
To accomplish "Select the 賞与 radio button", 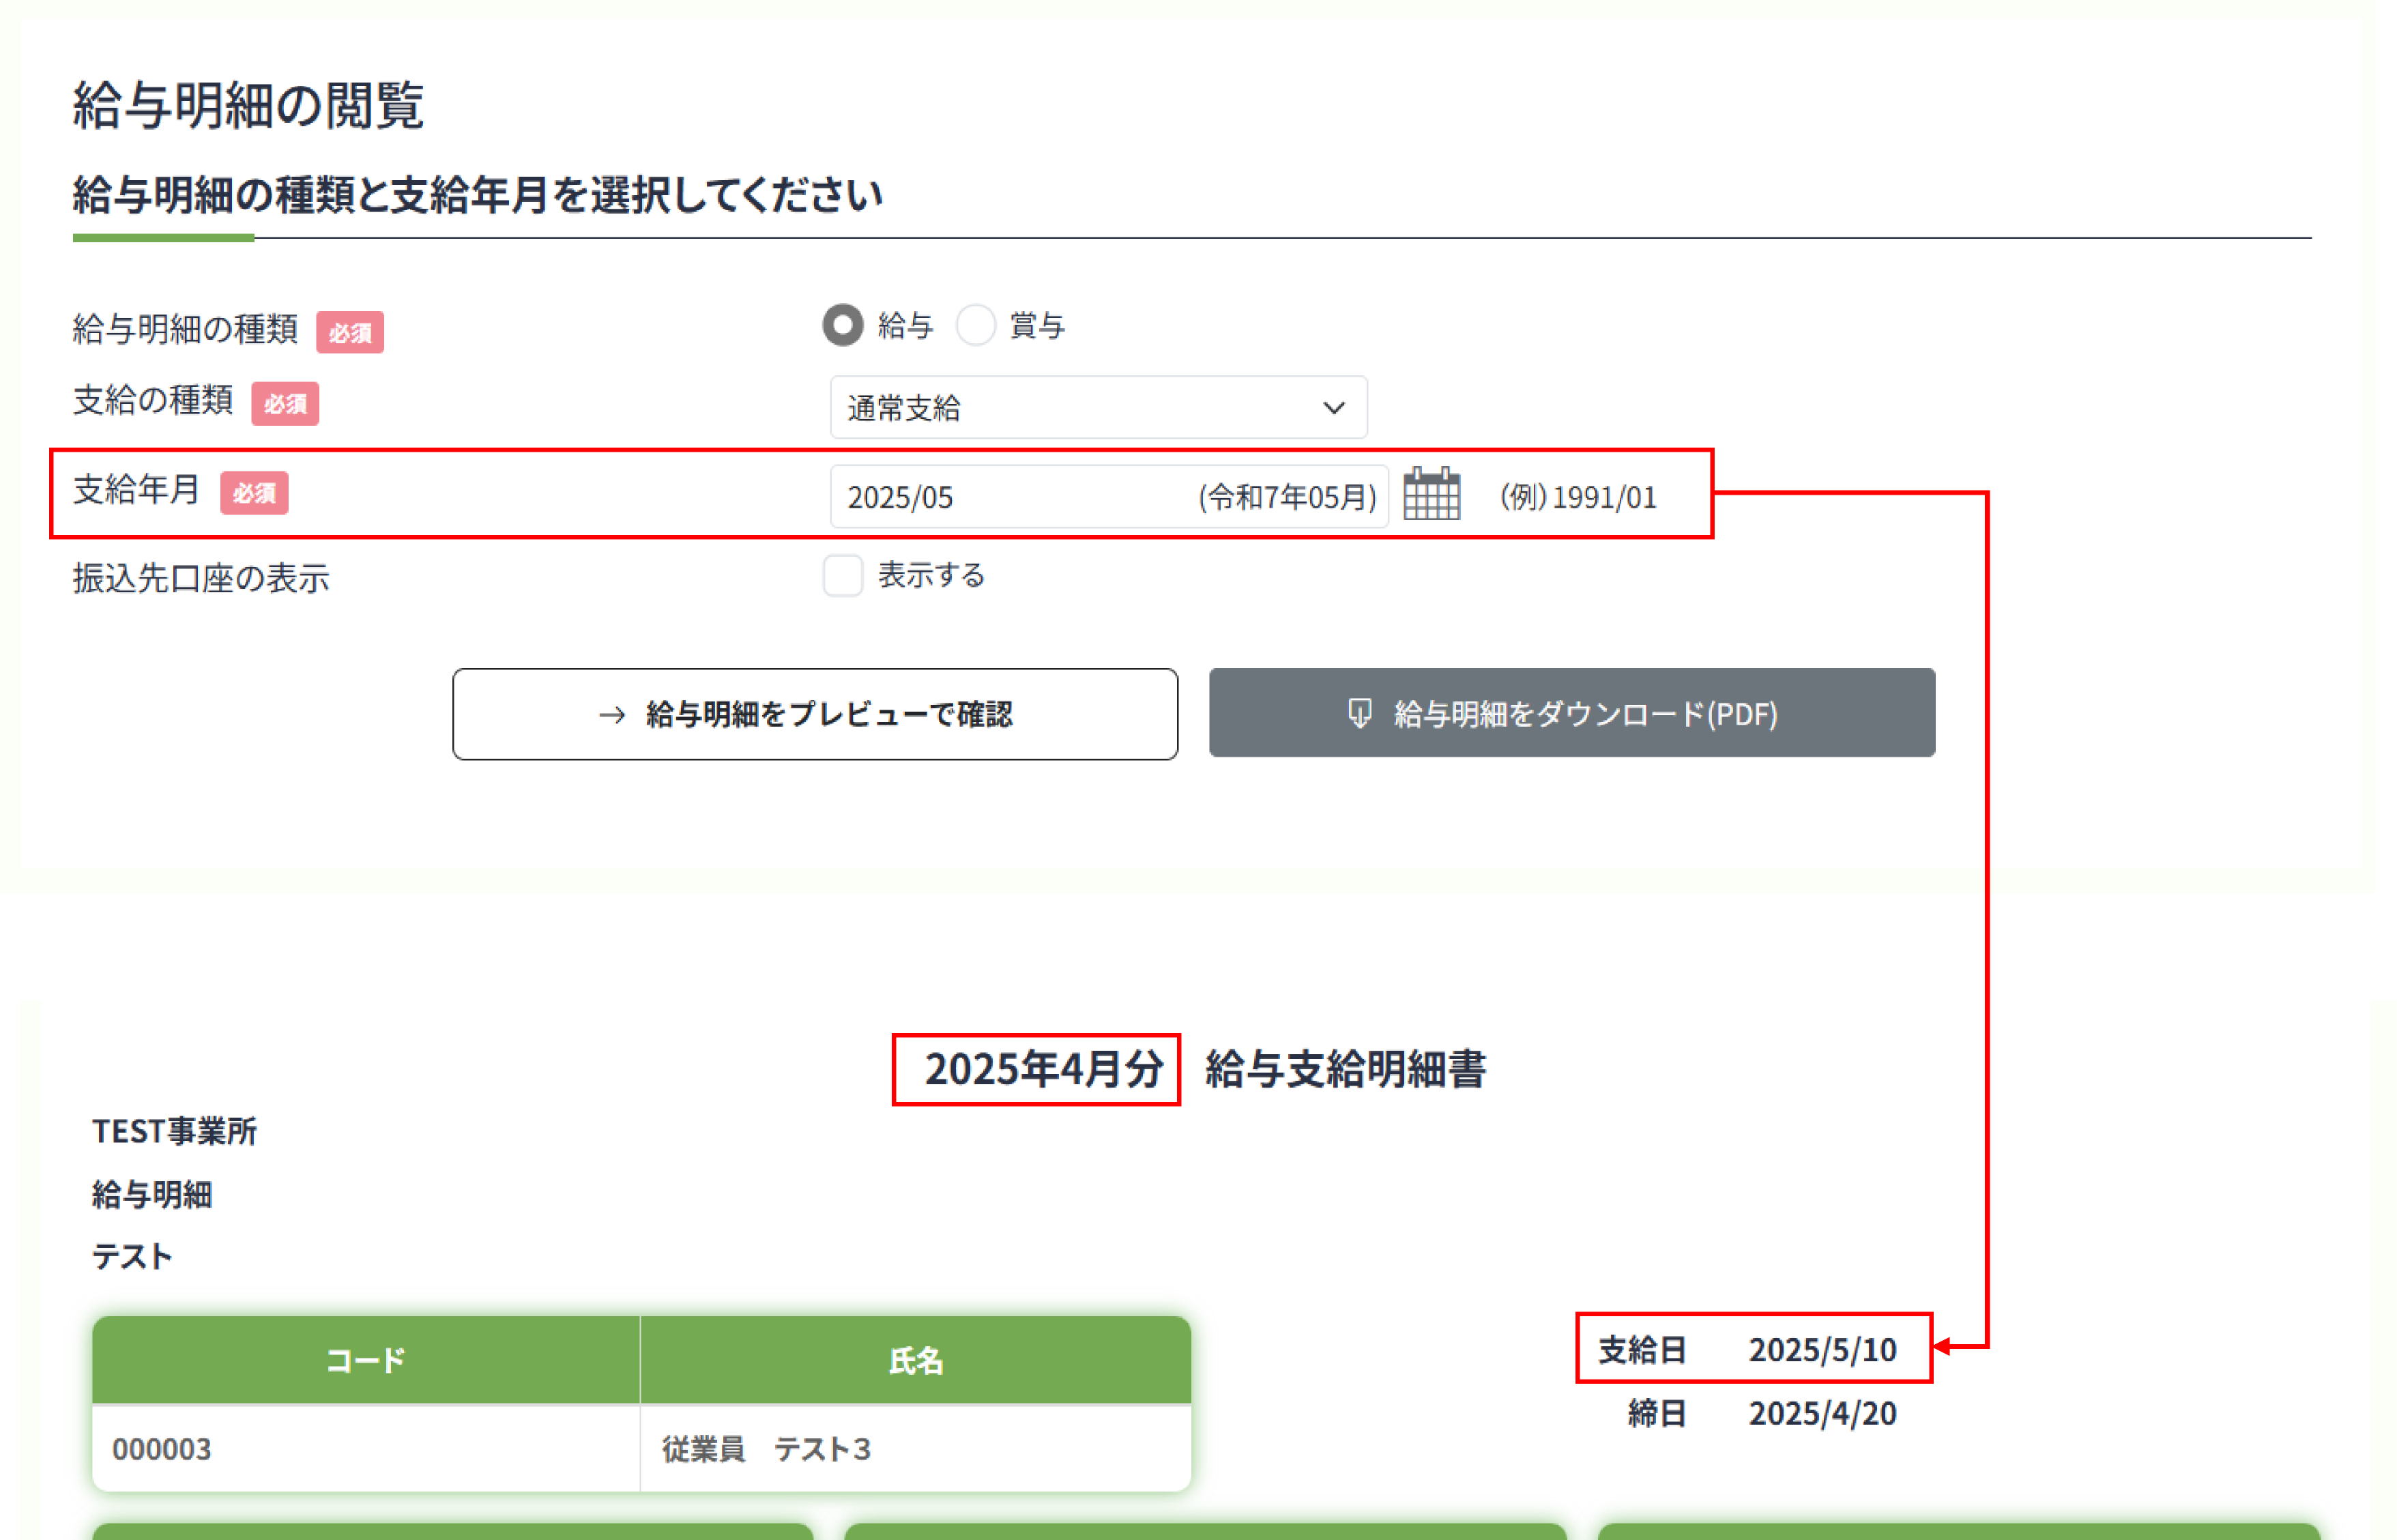I will tap(975, 325).
